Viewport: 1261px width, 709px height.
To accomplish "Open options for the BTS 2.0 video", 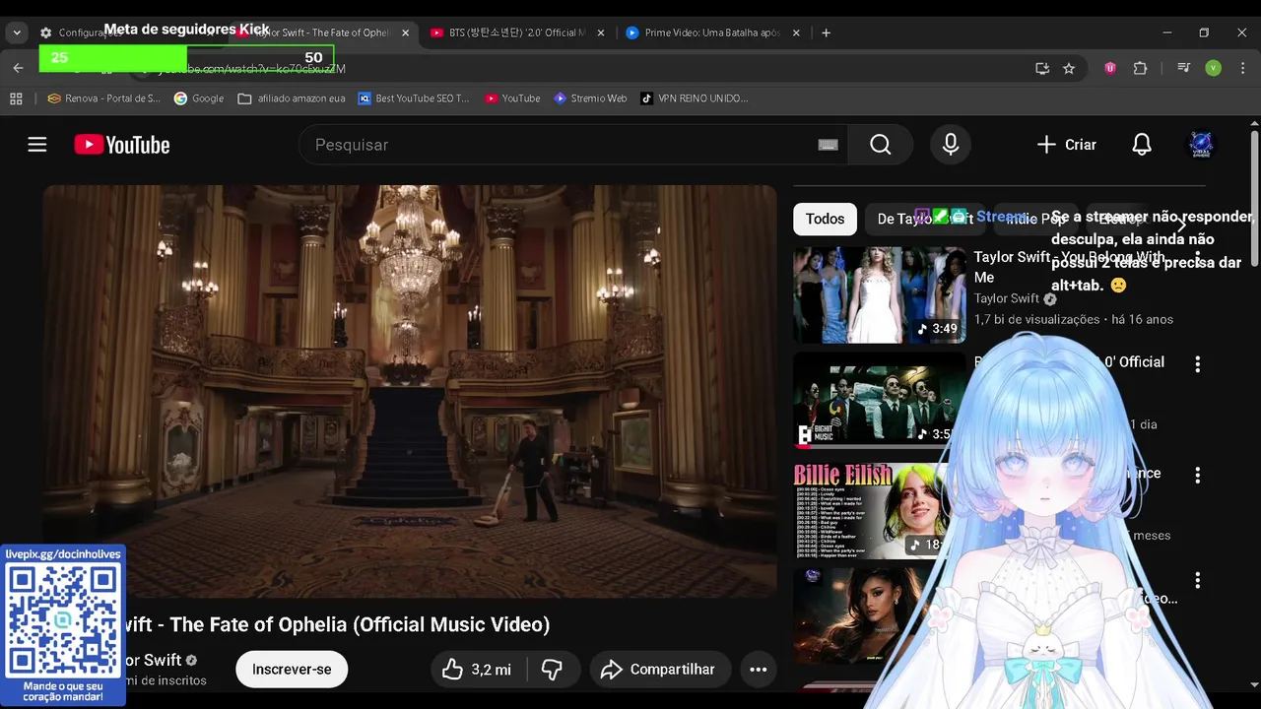I will (x=1198, y=364).
